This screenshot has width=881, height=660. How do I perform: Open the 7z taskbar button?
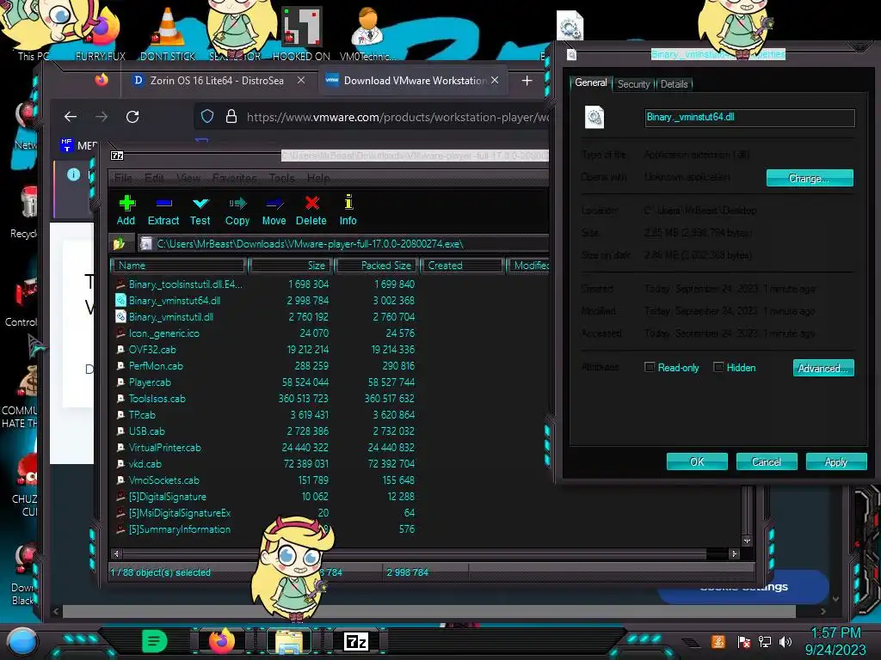click(355, 641)
